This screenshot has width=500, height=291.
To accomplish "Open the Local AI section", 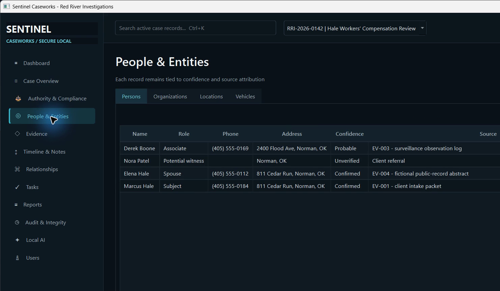I will click(x=52, y=240).
